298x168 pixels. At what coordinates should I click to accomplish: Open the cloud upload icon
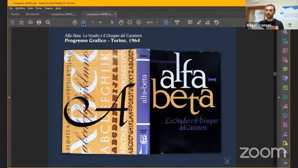click(x=30, y=22)
